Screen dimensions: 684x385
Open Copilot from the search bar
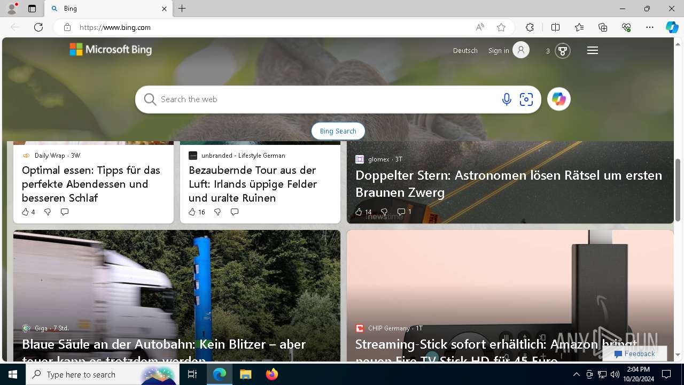coord(559,99)
